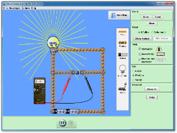Open the Developer menu
The height and width of the screenshot is (133, 177).
click(x=15, y=8)
